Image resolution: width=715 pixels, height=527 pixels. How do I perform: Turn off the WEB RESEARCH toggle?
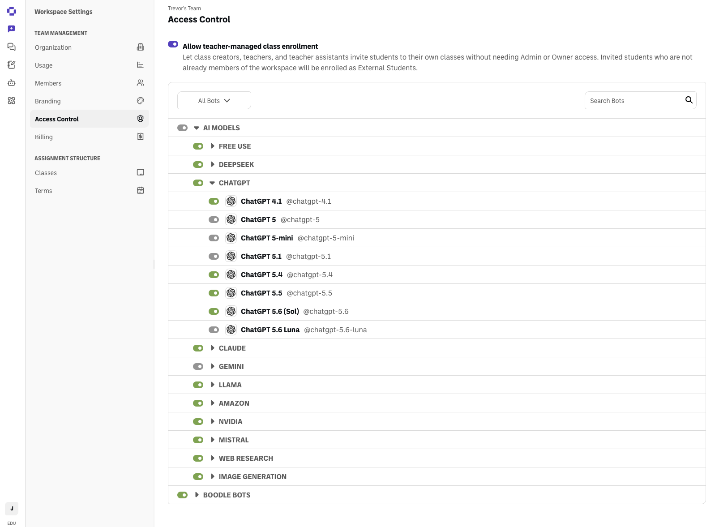pyautogui.click(x=198, y=458)
